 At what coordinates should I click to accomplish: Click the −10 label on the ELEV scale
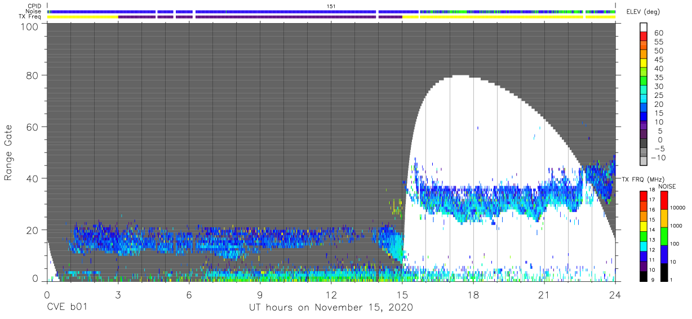click(x=659, y=157)
